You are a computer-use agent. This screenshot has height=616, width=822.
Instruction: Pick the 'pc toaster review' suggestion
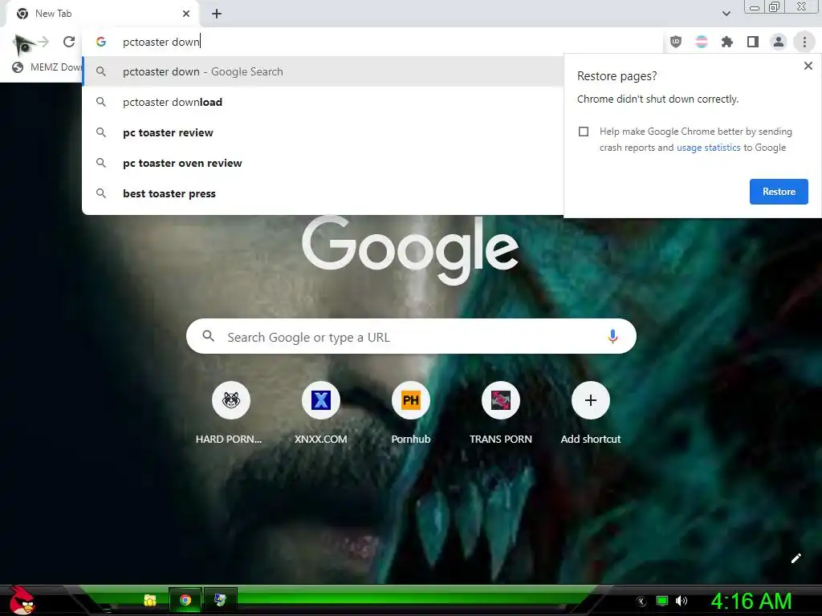pyautogui.click(x=323, y=132)
